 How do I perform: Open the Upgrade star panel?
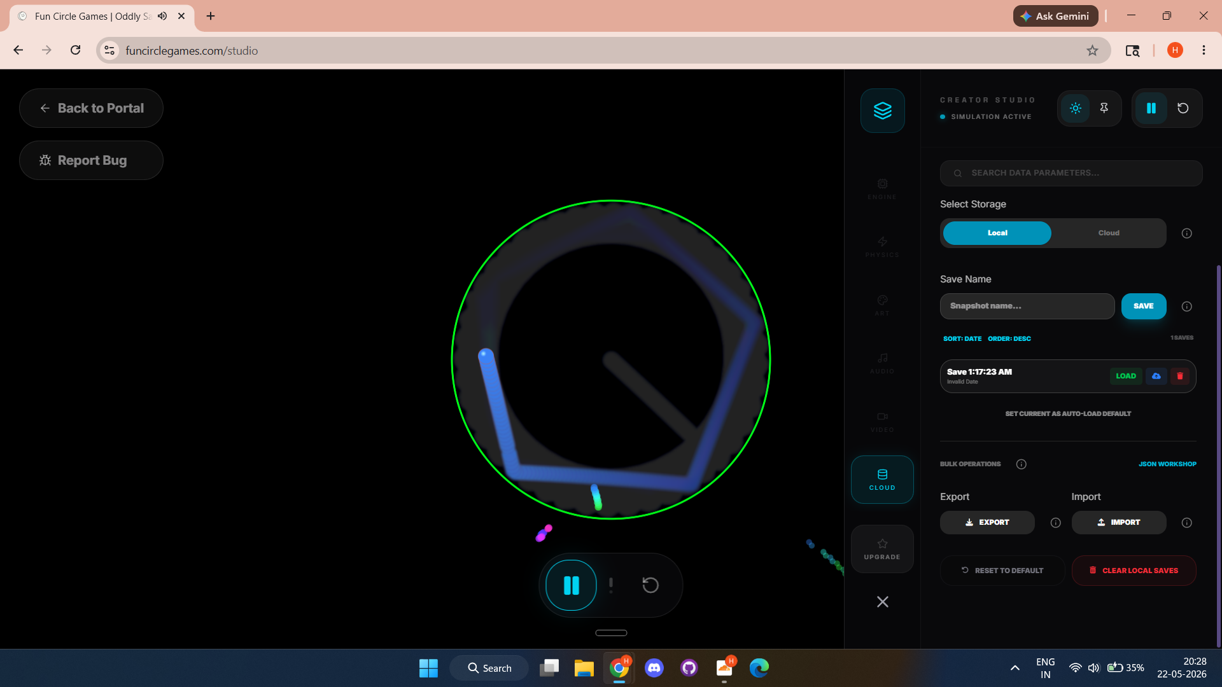[882, 549]
